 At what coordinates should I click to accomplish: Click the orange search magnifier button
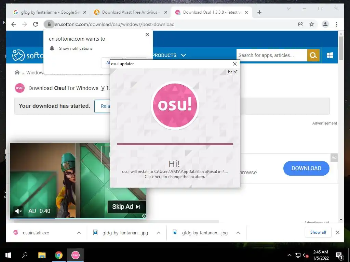[x=313, y=55]
